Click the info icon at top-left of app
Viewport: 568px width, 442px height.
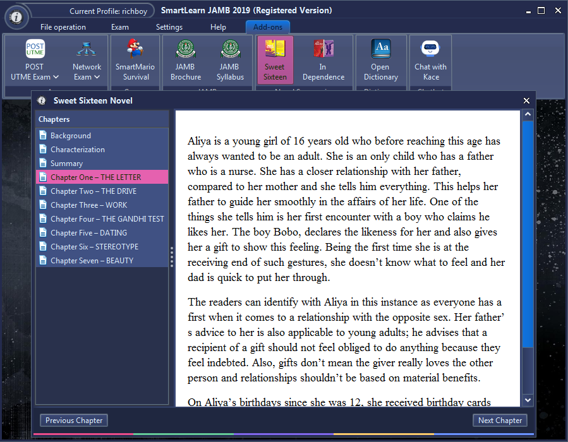tap(16, 16)
